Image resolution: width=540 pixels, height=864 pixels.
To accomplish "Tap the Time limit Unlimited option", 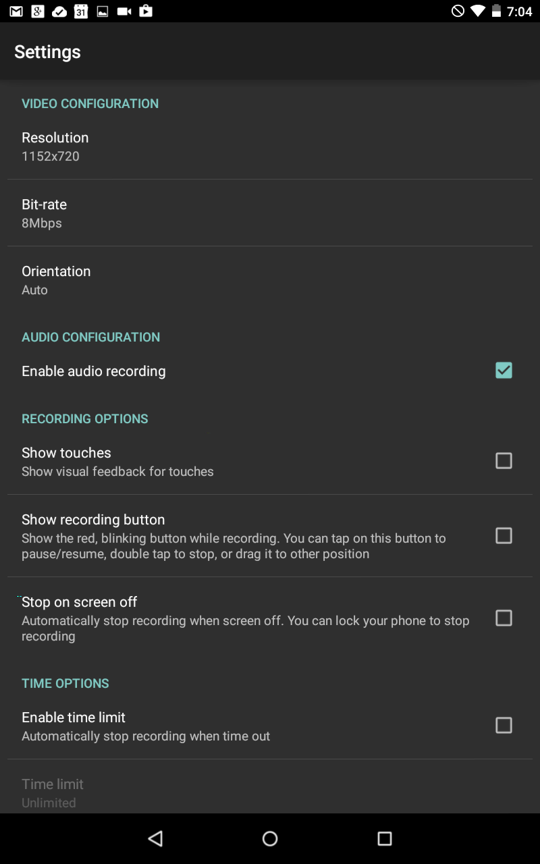I will click(270, 792).
